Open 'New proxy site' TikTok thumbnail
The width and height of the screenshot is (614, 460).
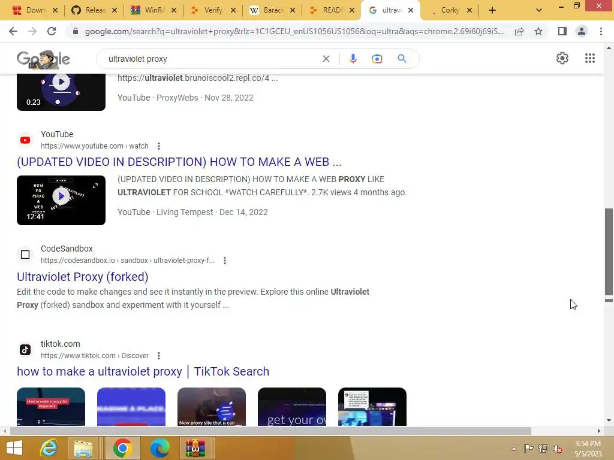(212, 407)
